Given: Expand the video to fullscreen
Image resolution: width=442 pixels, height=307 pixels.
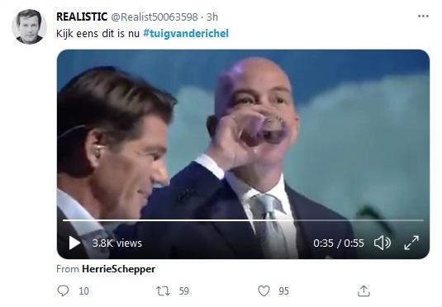Looking at the screenshot, I should coord(411,243).
